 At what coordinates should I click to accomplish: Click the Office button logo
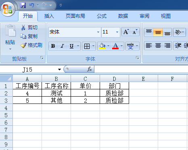pyautogui.click(x=8, y=9)
